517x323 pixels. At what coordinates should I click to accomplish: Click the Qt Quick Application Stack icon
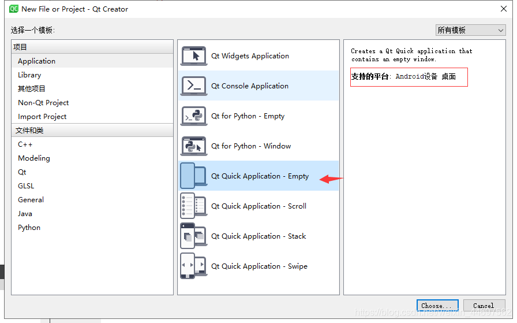coord(194,236)
